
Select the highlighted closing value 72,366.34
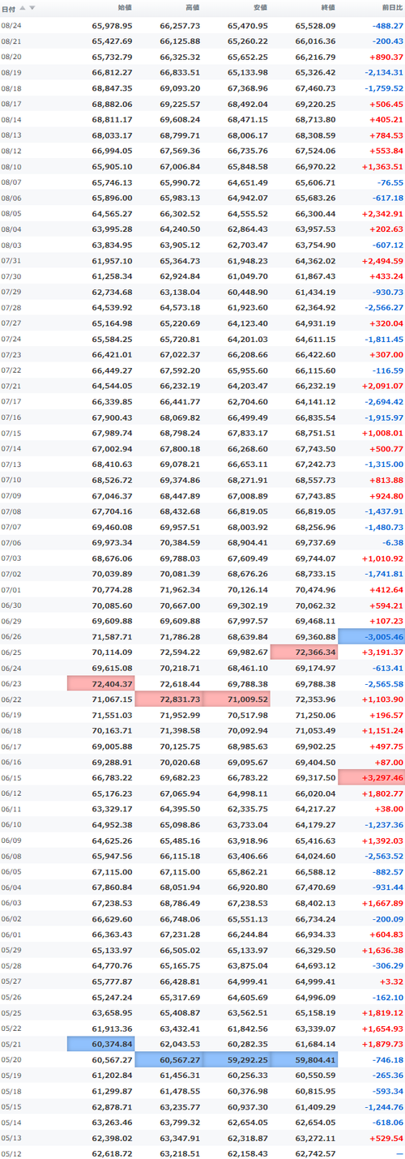tap(304, 652)
